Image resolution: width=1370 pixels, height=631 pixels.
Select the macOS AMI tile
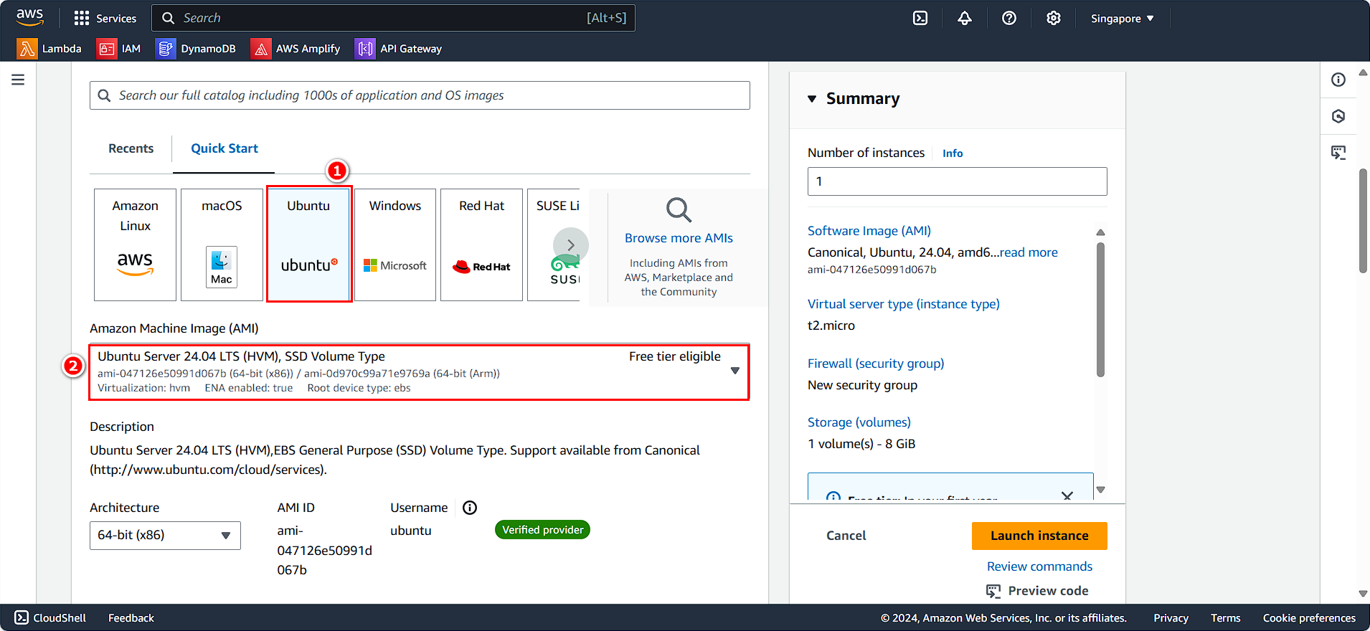(x=222, y=245)
